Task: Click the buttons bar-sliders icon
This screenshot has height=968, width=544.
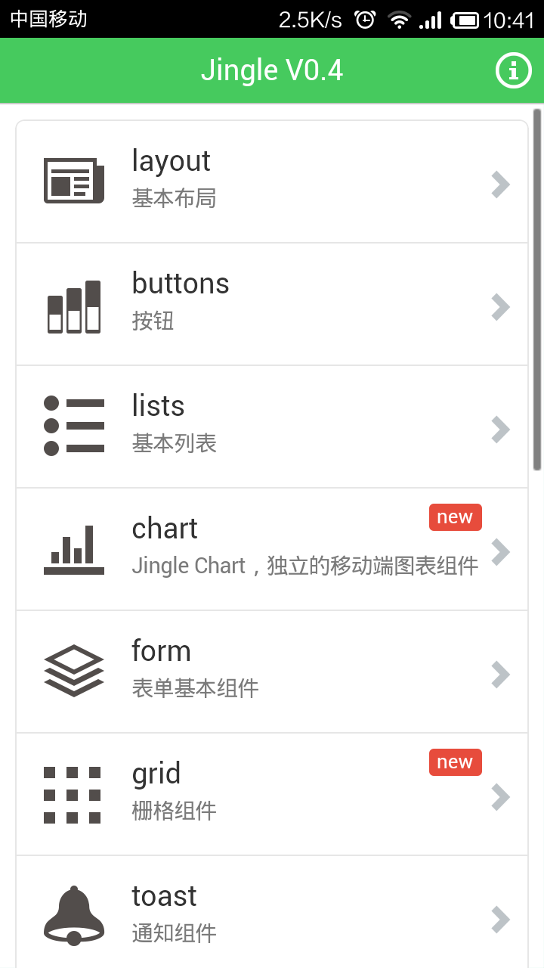Action: pos(73,306)
